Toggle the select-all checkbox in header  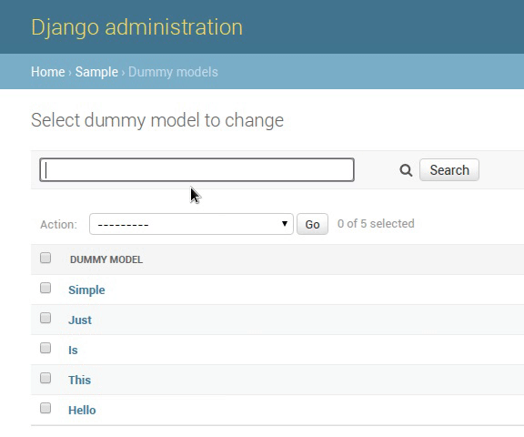pyautogui.click(x=45, y=258)
